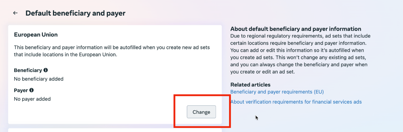Click the Default beneficiary and payer page title
Viewport: 403px width, 132px height.
coord(75,13)
